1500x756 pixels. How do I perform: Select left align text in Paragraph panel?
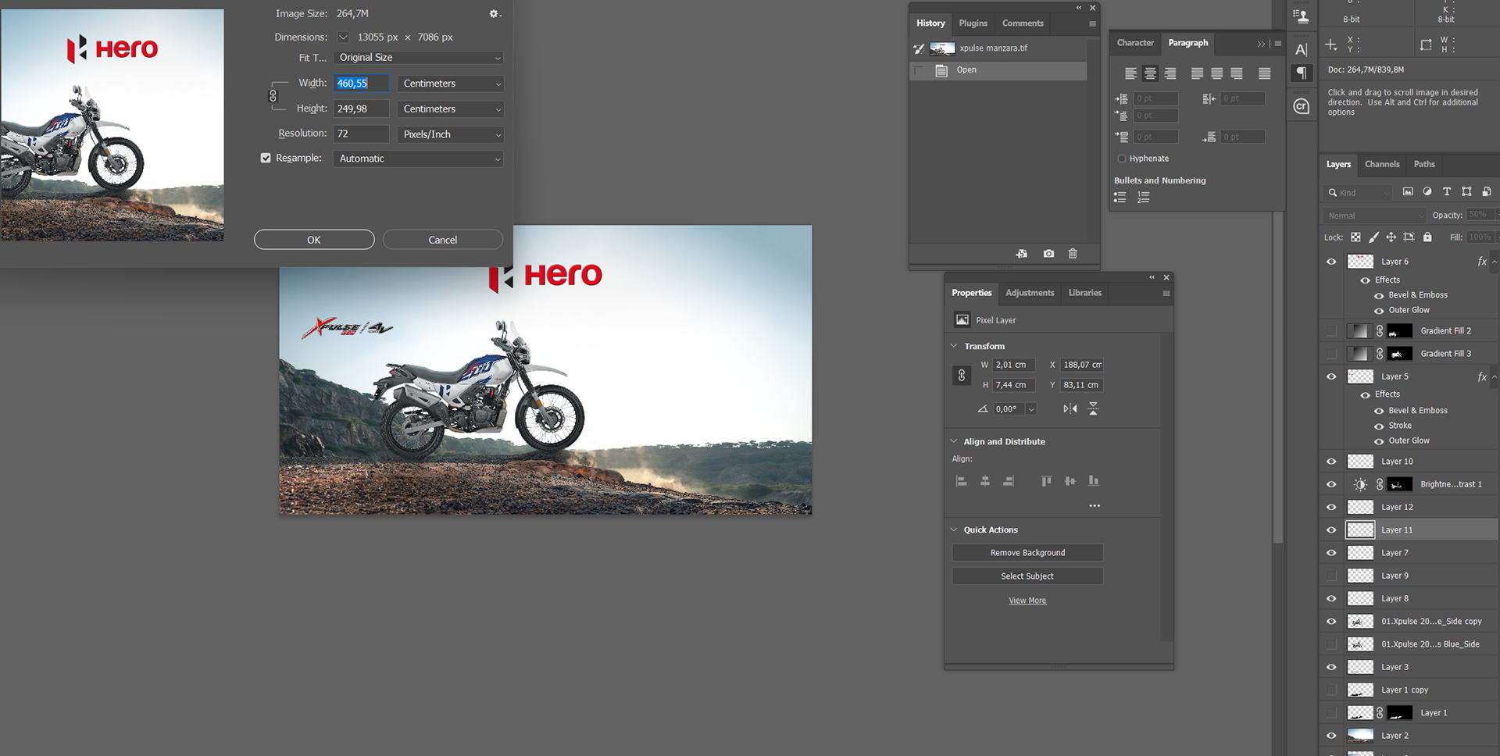tap(1130, 73)
